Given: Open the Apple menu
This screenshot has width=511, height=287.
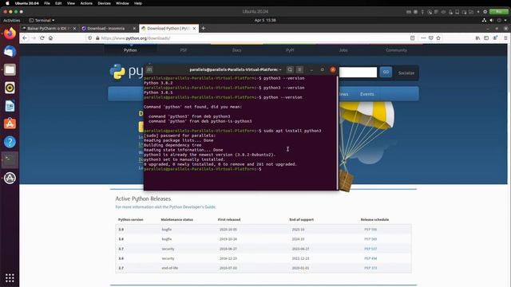Looking at the screenshot, I should 7,3.
